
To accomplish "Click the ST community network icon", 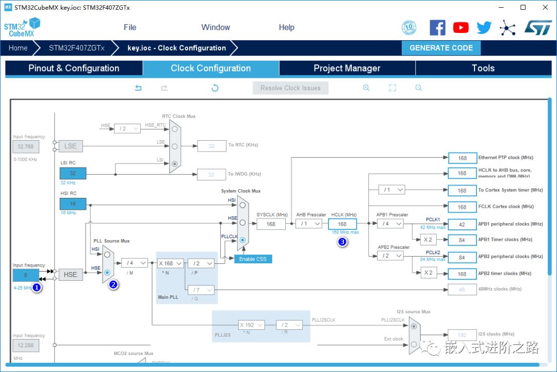I will (x=507, y=27).
